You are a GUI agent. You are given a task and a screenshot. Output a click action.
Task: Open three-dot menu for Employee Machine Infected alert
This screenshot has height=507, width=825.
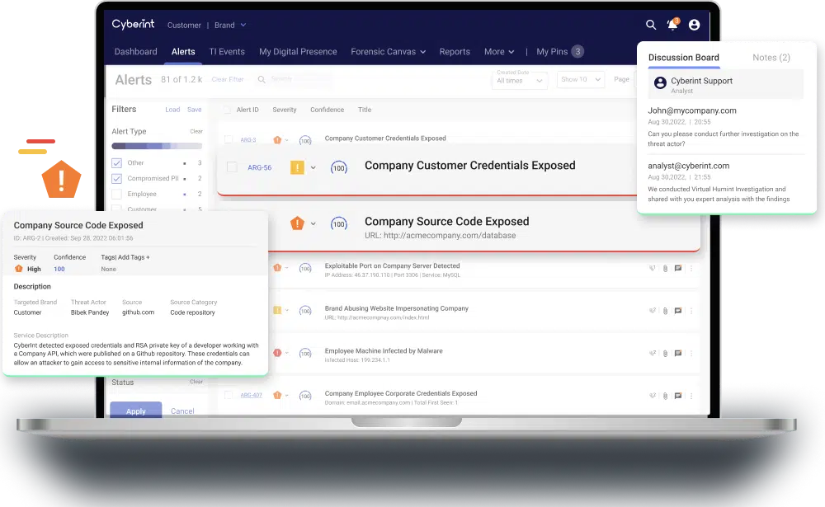691,353
